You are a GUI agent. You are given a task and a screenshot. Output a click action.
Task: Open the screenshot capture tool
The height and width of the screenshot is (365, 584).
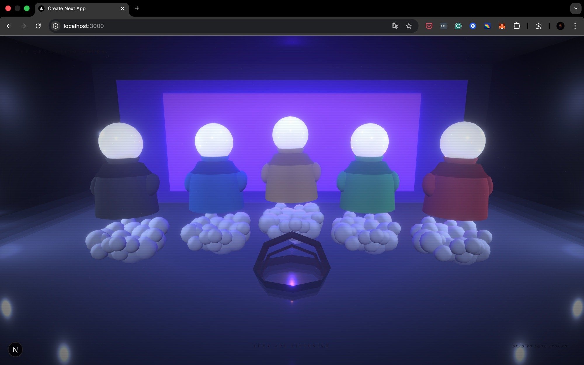[x=538, y=26]
